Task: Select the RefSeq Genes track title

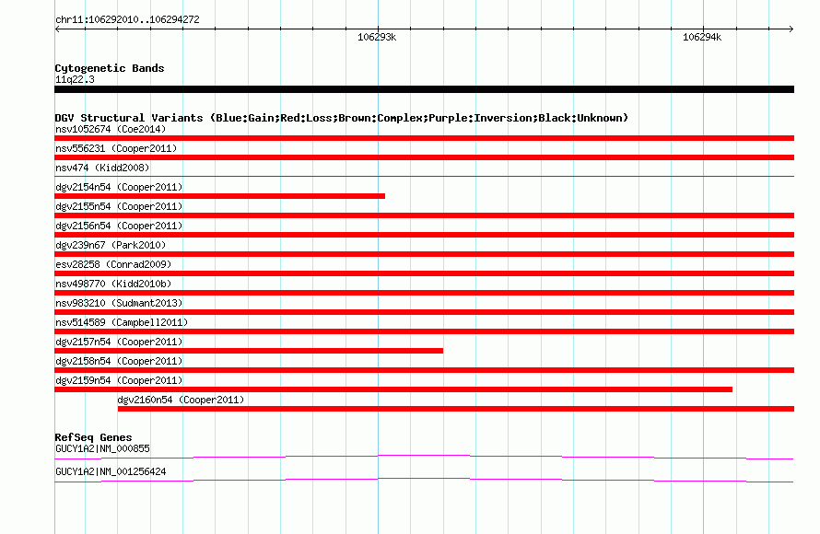Action: (x=93, y=437)
